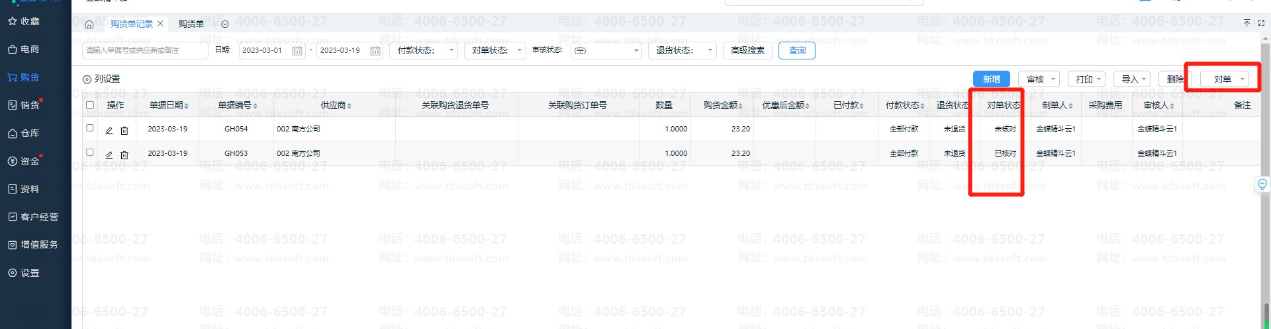Open the 退货状态 filter dropdown

[683, 51]
